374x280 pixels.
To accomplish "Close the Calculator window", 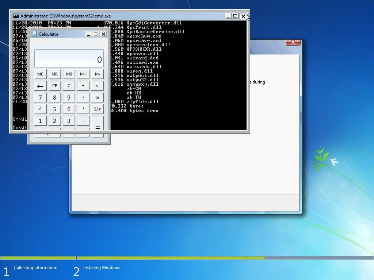I will coord(103,34).
